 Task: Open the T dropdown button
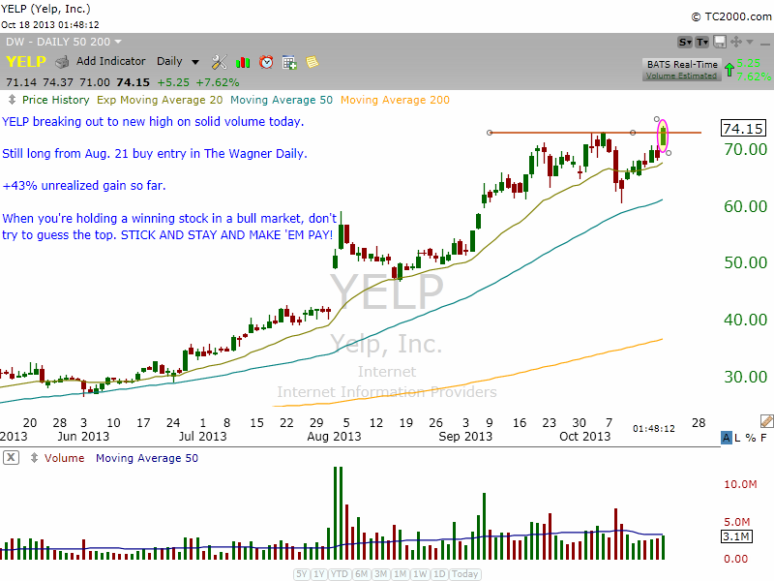pyautogui.click(x=702, y=42)
